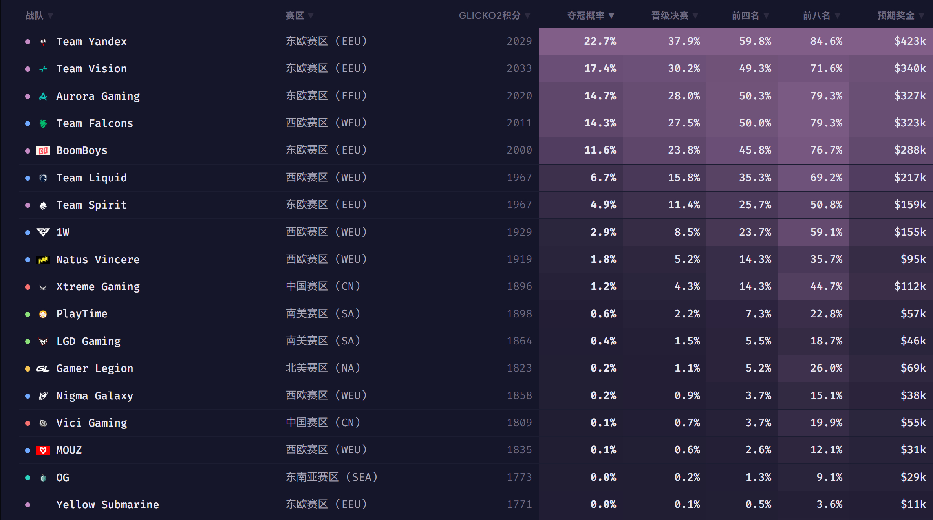Select OG region 东南亚赛区 (SEA)

(x=332, y=478)
